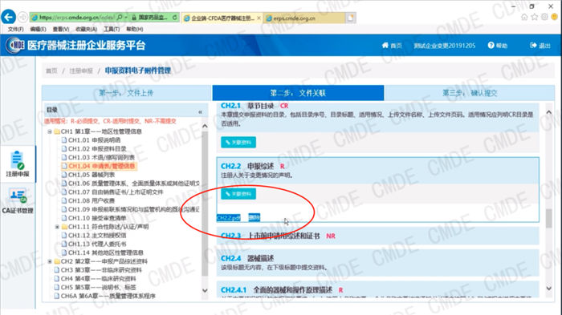Click 关联资料 button under CH2.2
Viewport: 562px width, 315px height.
[x=238, y=194]
